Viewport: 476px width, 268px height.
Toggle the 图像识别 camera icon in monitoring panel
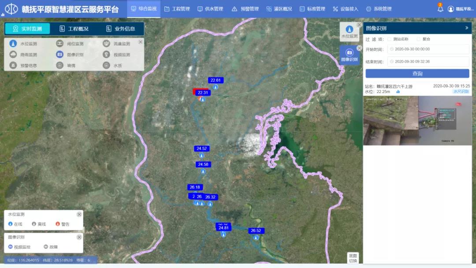(59, 55)
